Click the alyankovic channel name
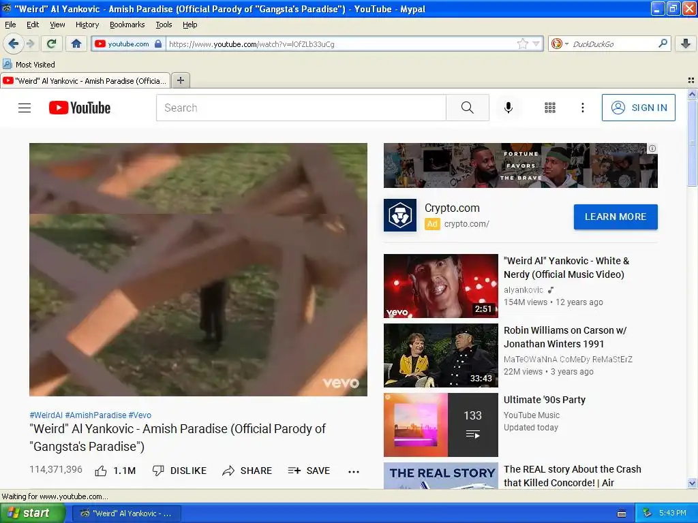Image resolution: width=698 pixels, height=523 pixels. click(523, 290)
